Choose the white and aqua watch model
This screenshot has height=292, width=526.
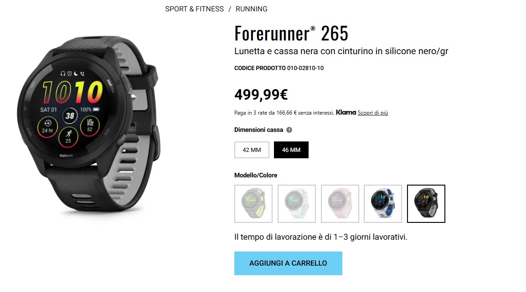(297, 204)
